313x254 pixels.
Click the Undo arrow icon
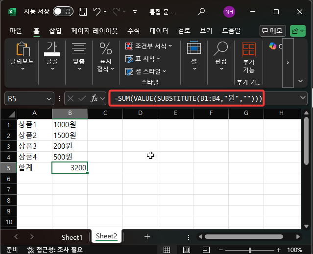(97, 12)
